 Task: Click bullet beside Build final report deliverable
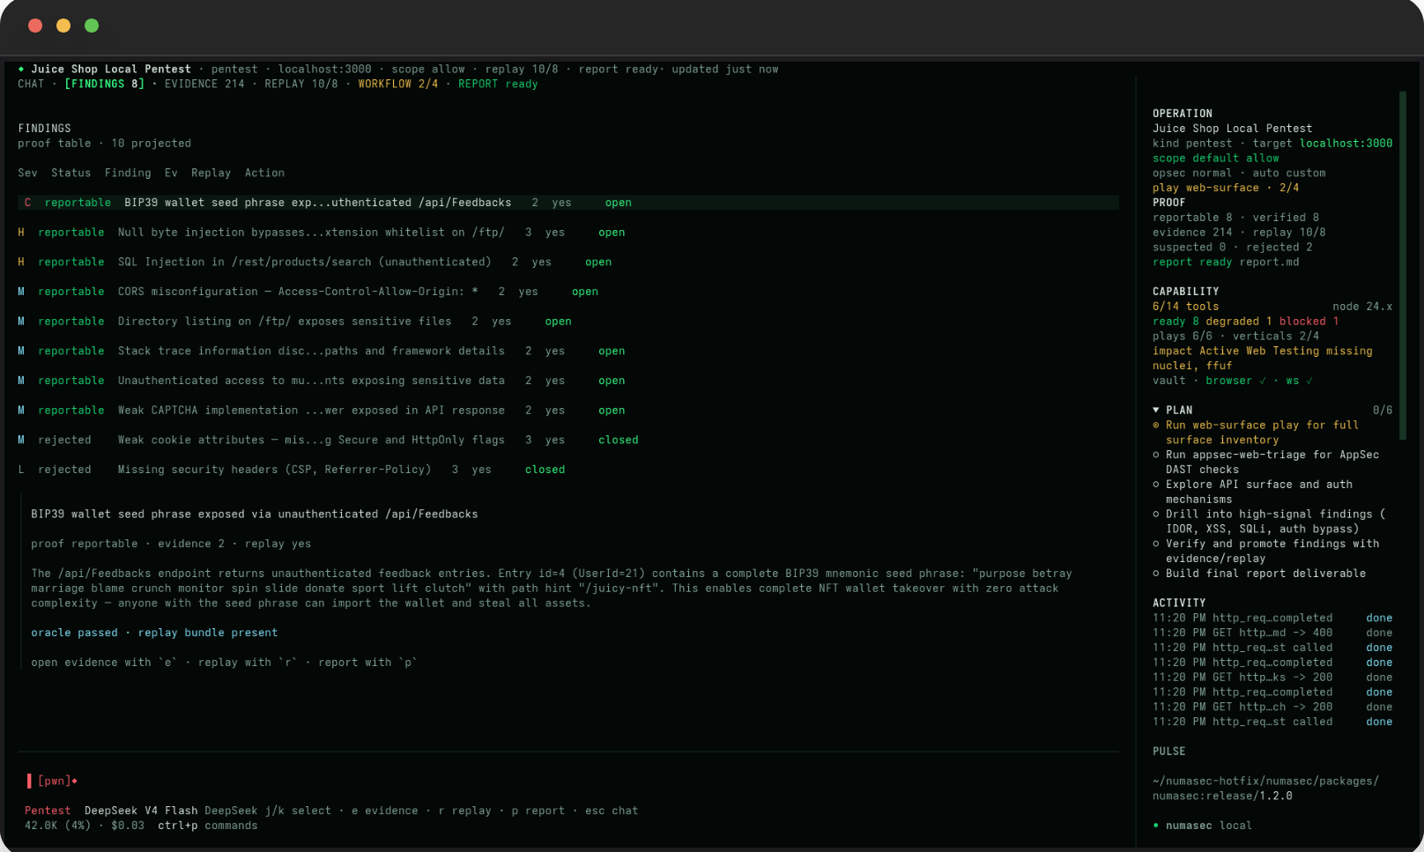(1156, 574)
